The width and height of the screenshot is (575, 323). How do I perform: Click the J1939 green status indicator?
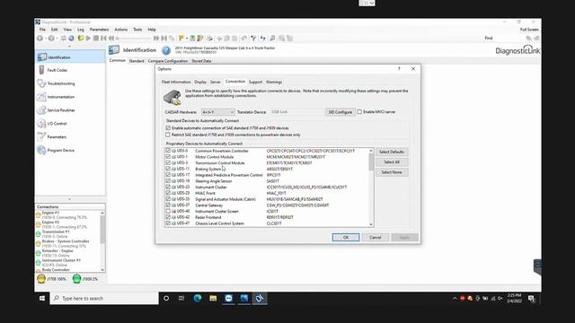tap(76, 279)
